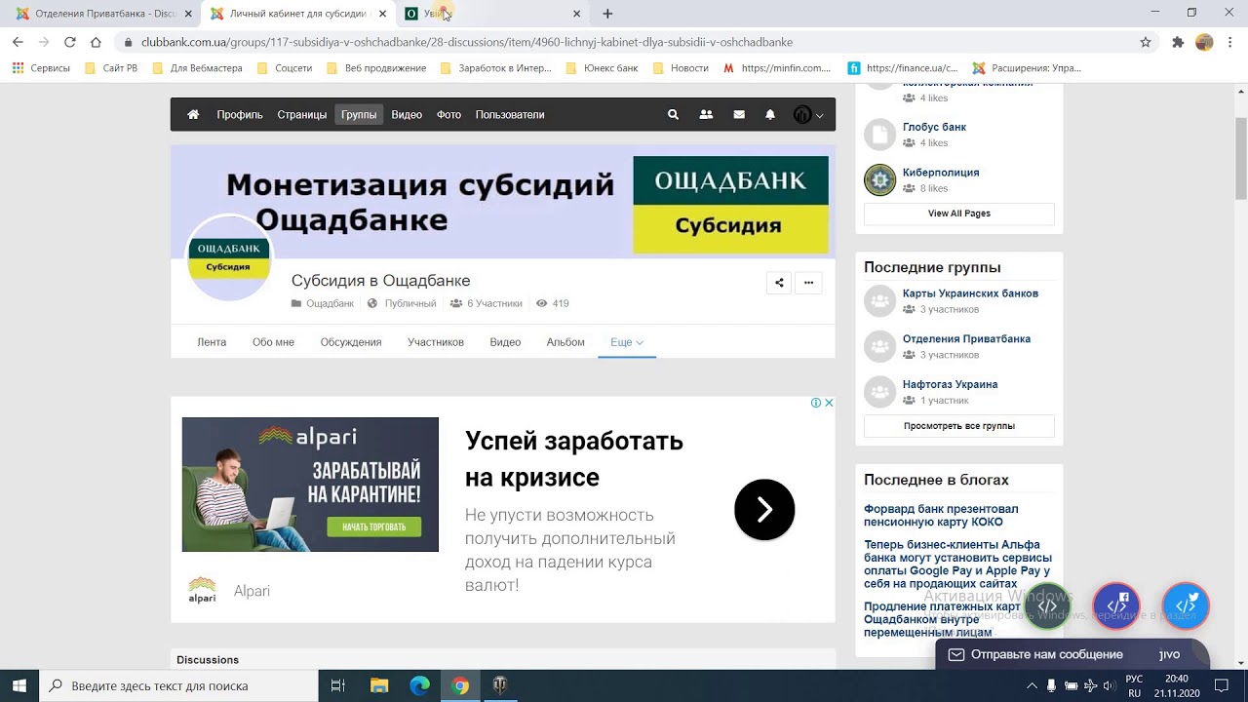This screenshot has height=702, width=1248.
Task: Open the Chrome extensions puzzle icon
Action: [1178, 42]
